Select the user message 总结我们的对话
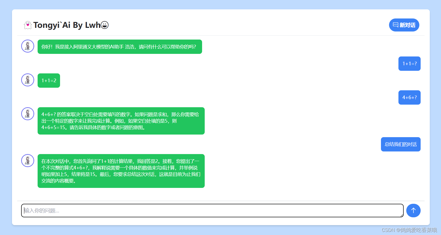This screenshot has width=441, height=235. 401,144
